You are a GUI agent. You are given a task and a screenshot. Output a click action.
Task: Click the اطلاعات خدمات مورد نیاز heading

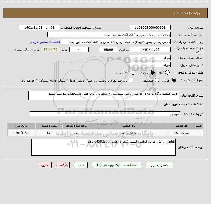coord(184,104)
